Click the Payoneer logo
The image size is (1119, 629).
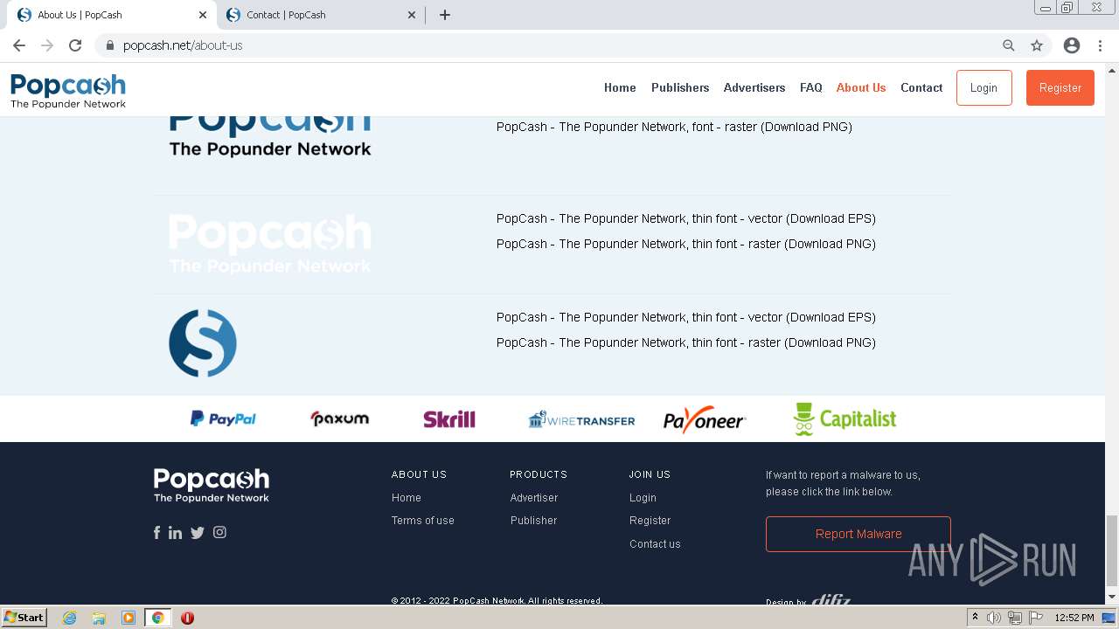(704, 420)
